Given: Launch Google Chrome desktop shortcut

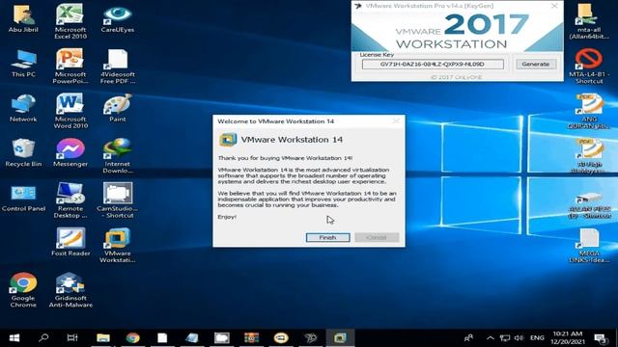Looking at the screenshot, I should (23, 290).
